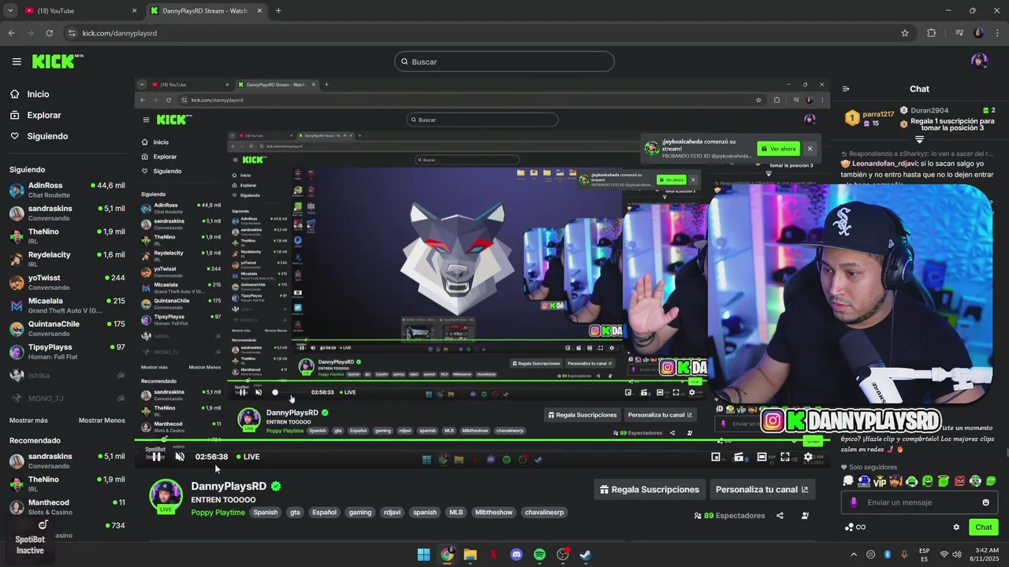Toggle the microphone tray icon
This screenshot has height=567, width=1009.
click(903, 554)
